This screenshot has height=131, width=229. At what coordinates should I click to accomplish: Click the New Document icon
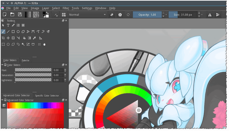(x=5, y=14)
